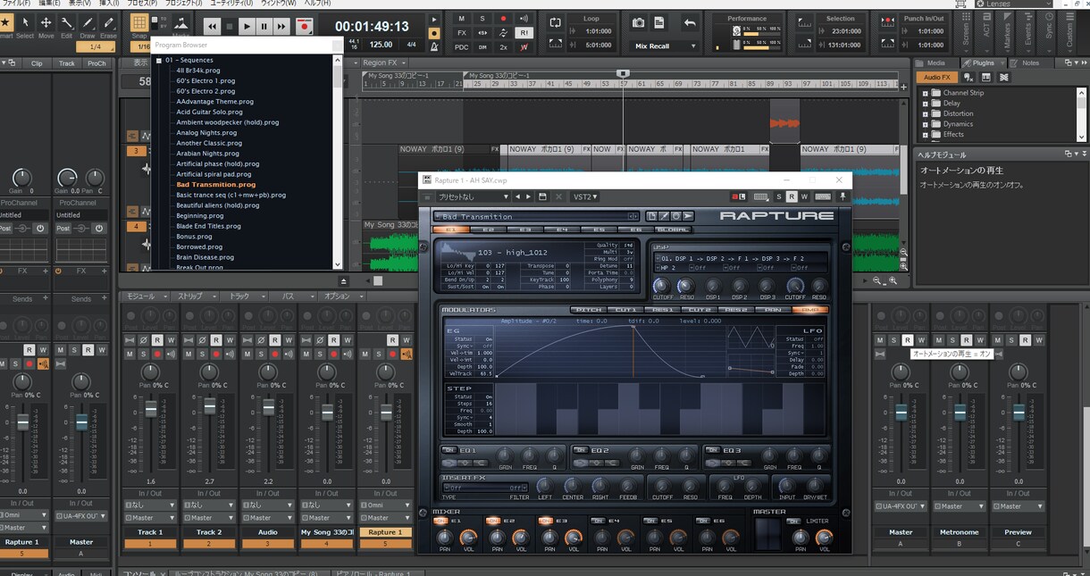1090x576 pixels.
Task: Click the undo arrow in Mix Recall module
Action: [x=690, y=22]
